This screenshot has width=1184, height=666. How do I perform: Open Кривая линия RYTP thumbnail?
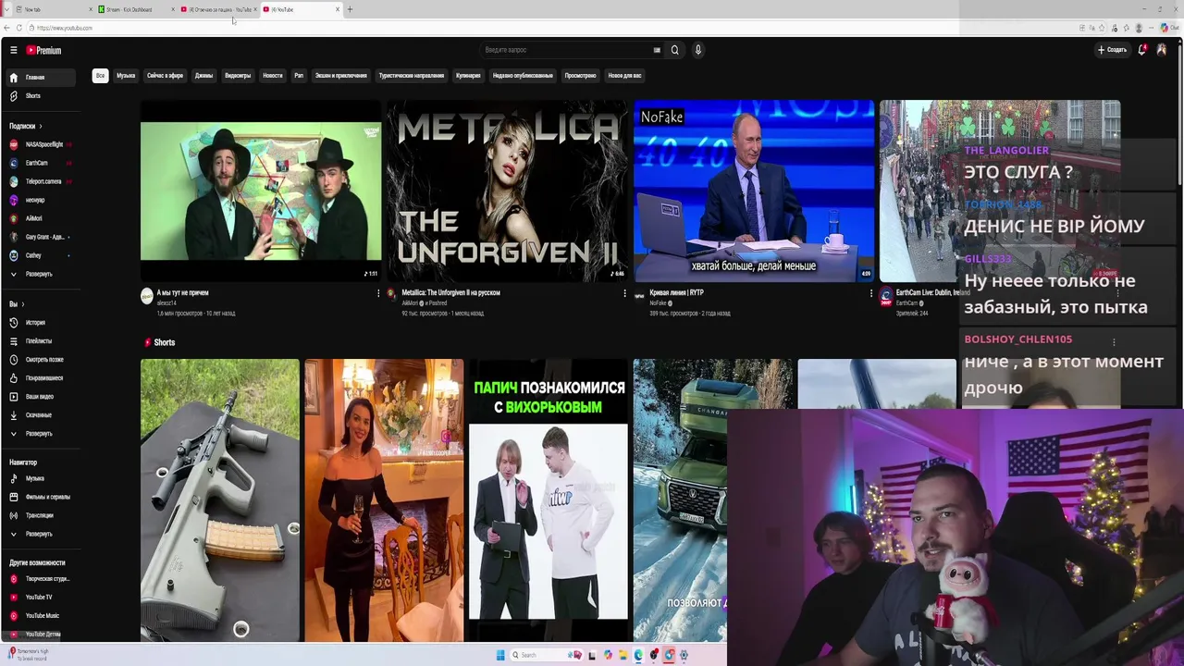click(754, 191)
